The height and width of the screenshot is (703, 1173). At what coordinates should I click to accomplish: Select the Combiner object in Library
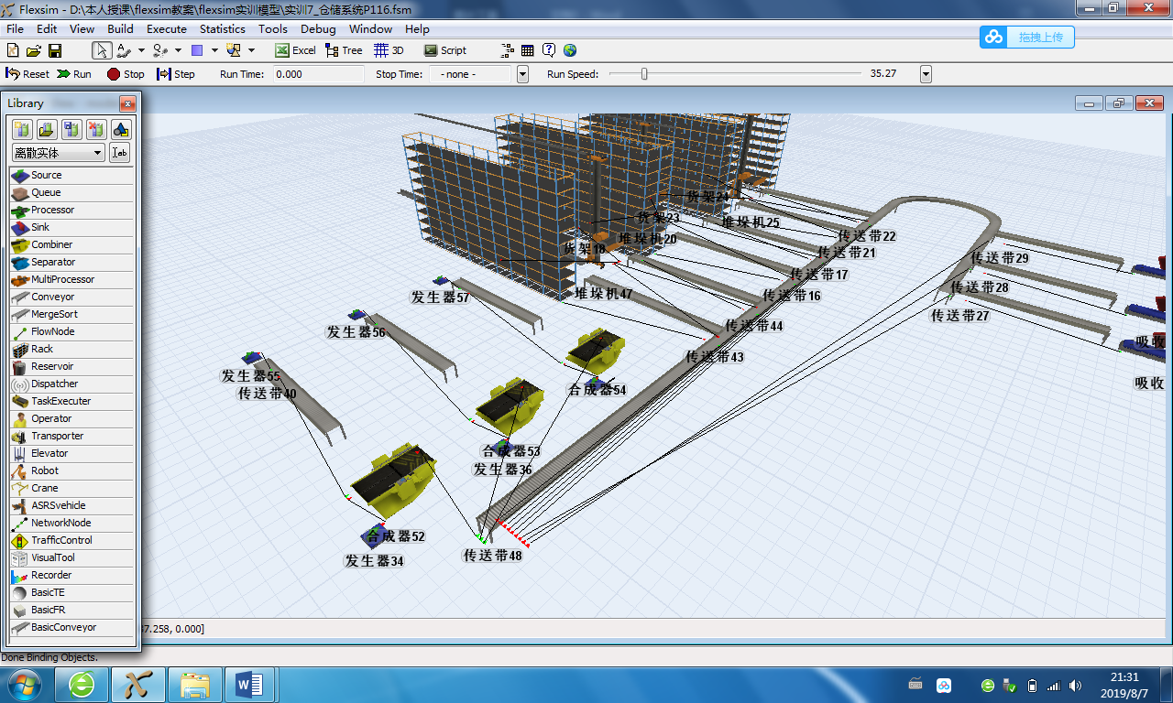point(51,244)
